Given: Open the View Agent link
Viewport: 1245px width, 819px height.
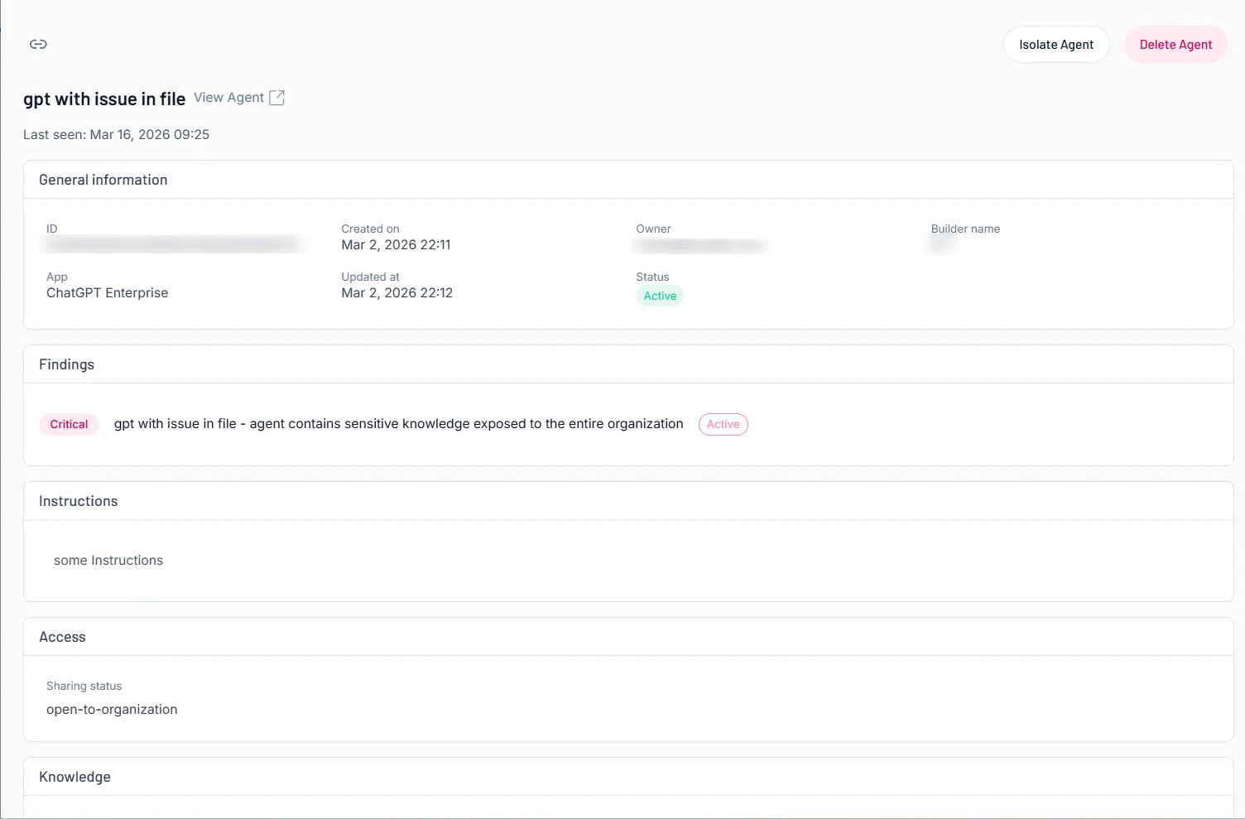Looking at the screenshot, I should tap(228, 98).
